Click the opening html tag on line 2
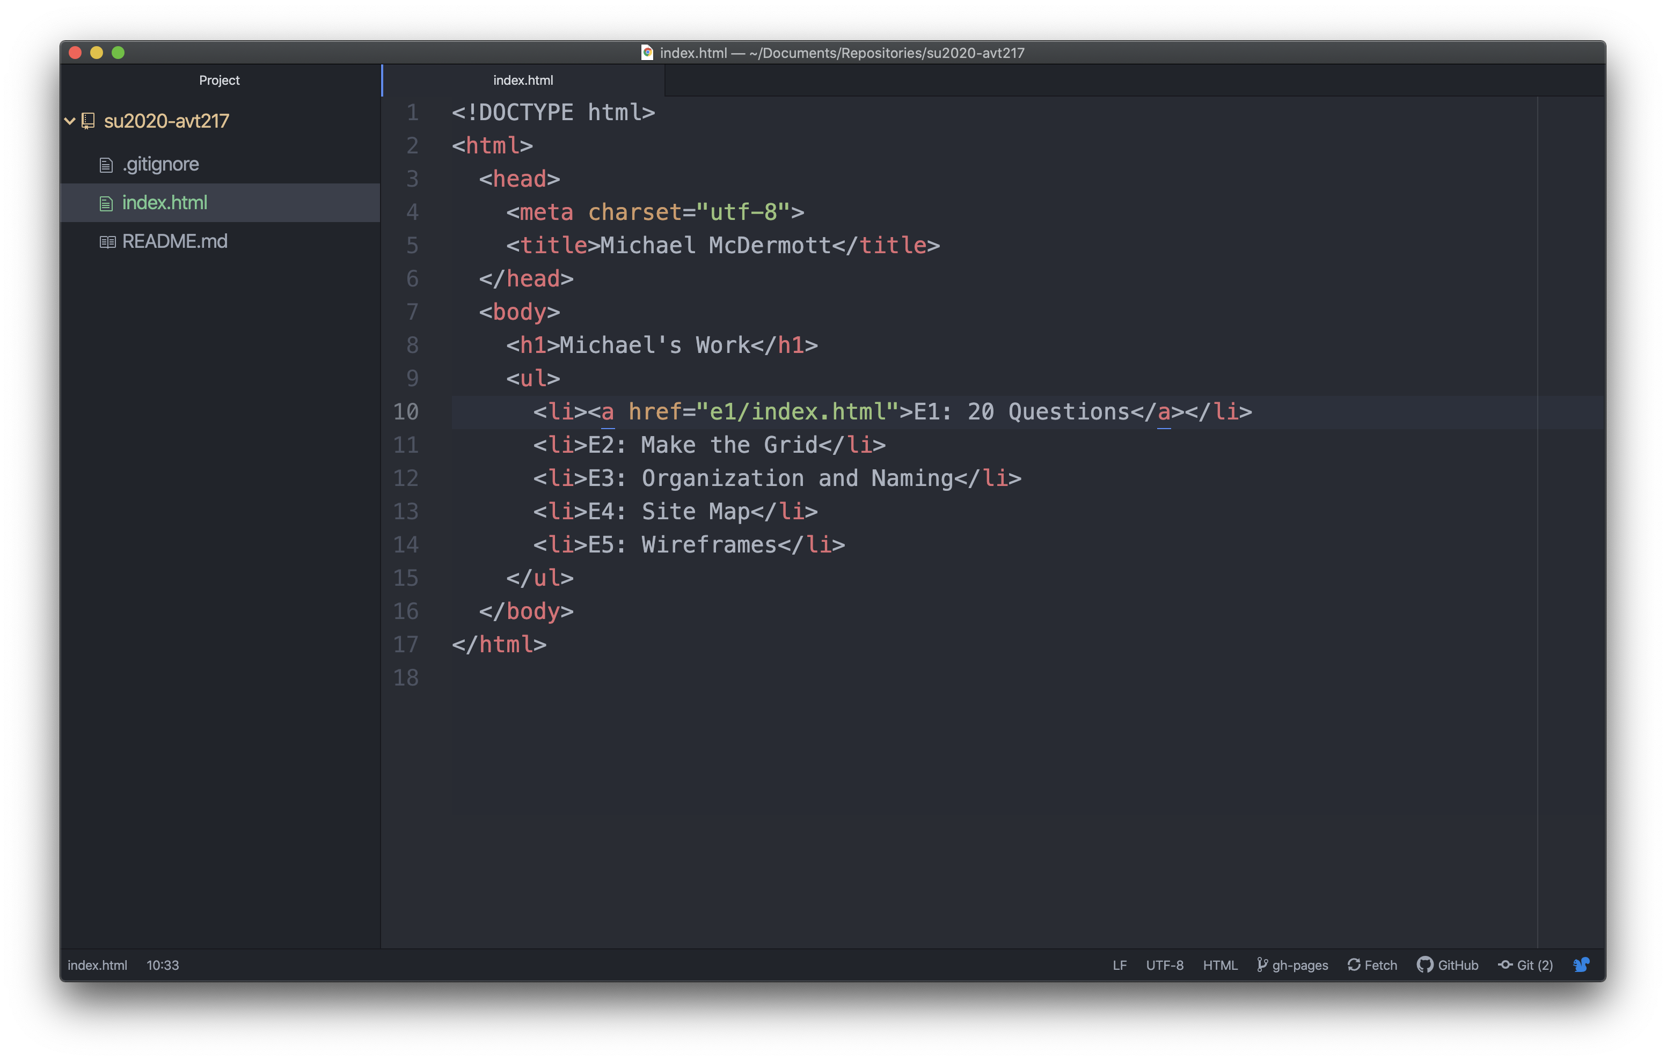This screenshot has height=1061, width=1666. click(x=492, y=145)
